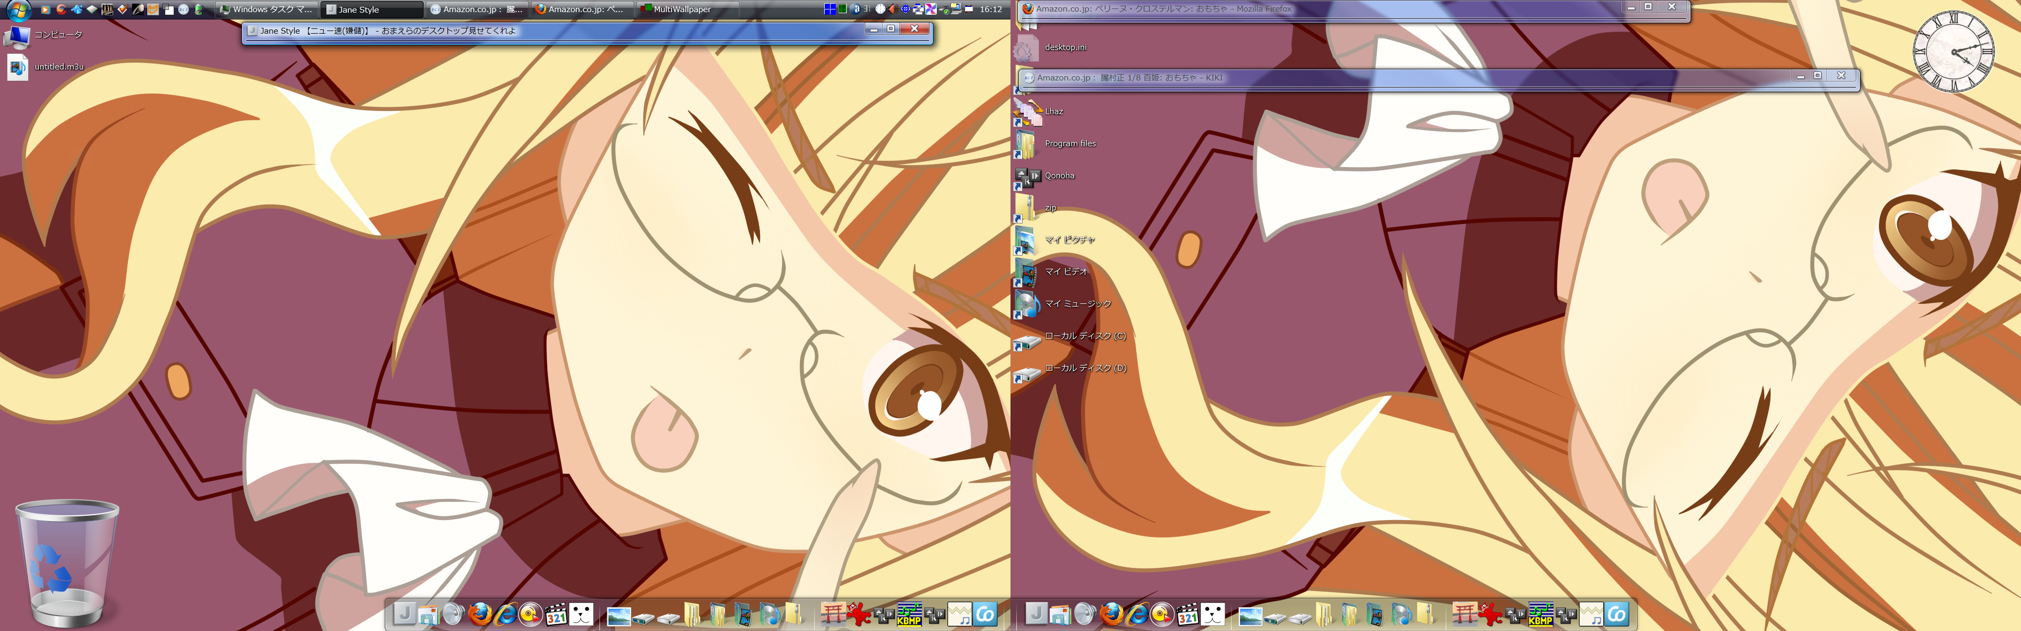
Task: Click the orange smiley face quick launch icon
Action: [x=152, y=9]
